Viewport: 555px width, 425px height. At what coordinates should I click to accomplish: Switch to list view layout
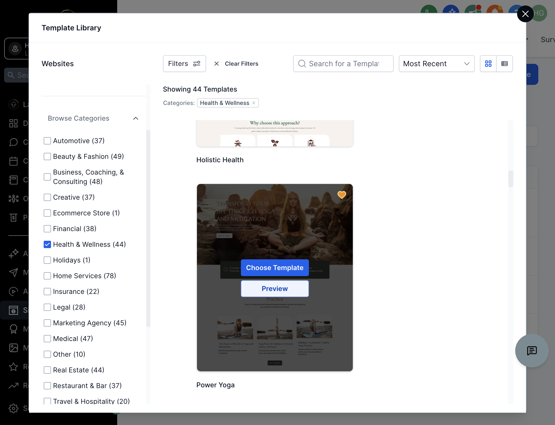coord(505,64)
